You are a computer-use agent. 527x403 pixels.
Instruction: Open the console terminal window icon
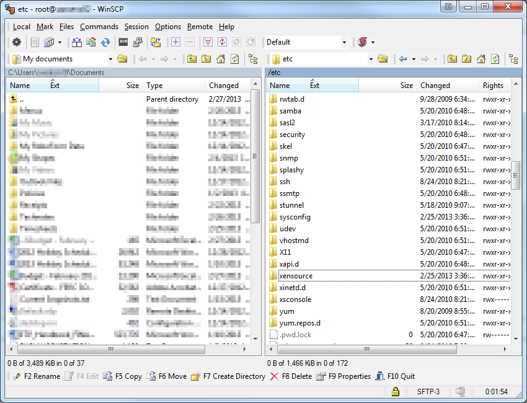coord(123,42)
